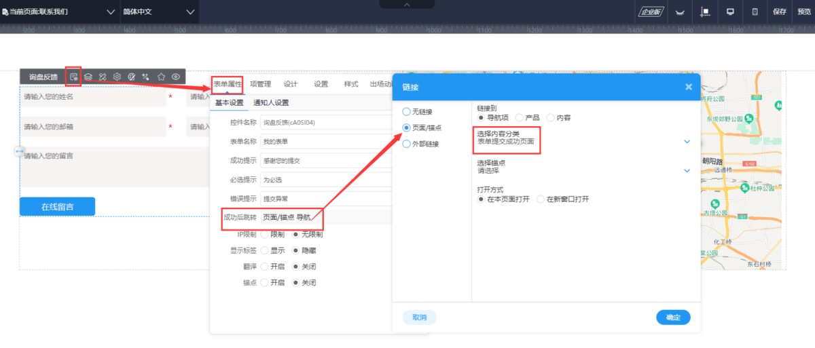Click the 表单名称 input field
The width and height of the screenshot is (815, 348).
326,141
